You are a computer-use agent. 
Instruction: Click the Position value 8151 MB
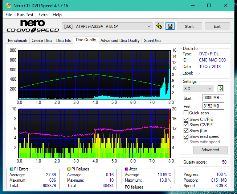tap(219, 180)
